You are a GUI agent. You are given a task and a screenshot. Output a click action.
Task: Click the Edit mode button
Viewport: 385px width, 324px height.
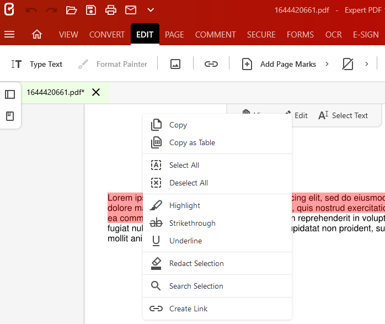click(301, 115)
